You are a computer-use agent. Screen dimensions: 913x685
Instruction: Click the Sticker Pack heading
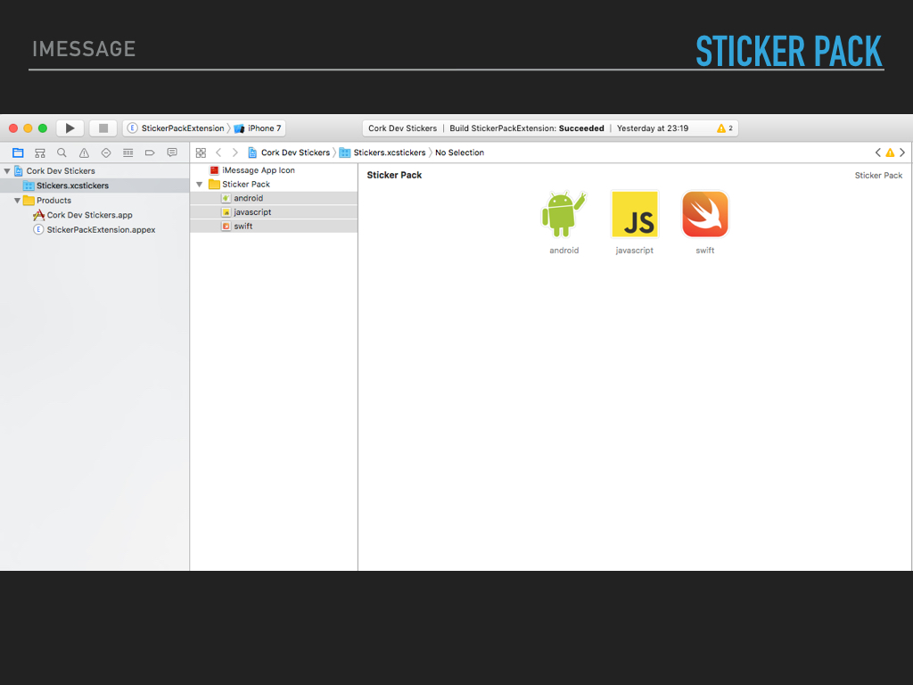point(394,175)
